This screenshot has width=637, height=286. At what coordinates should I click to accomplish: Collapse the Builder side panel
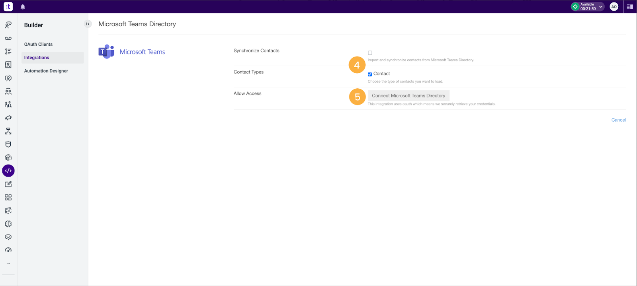click(88, 24)
